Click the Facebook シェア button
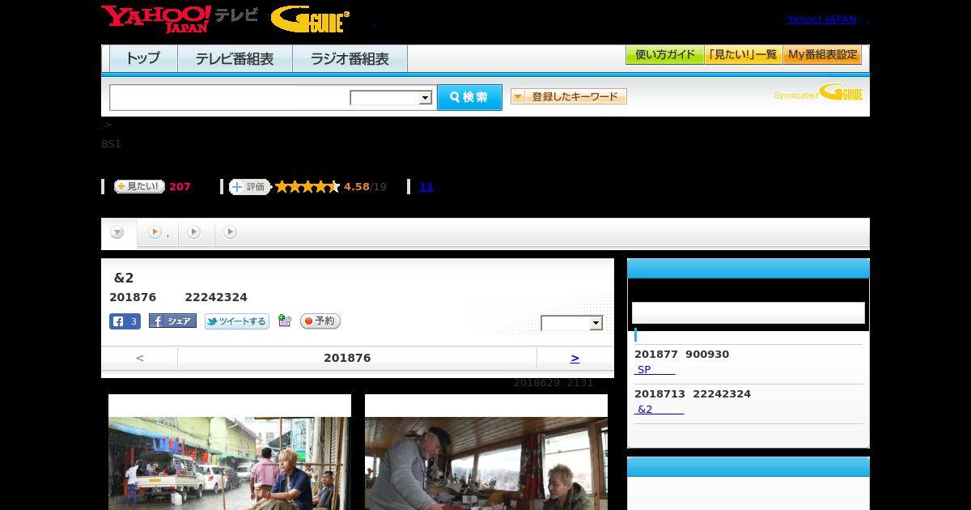Screen dimensions: 971x510 tap(172, 321)
